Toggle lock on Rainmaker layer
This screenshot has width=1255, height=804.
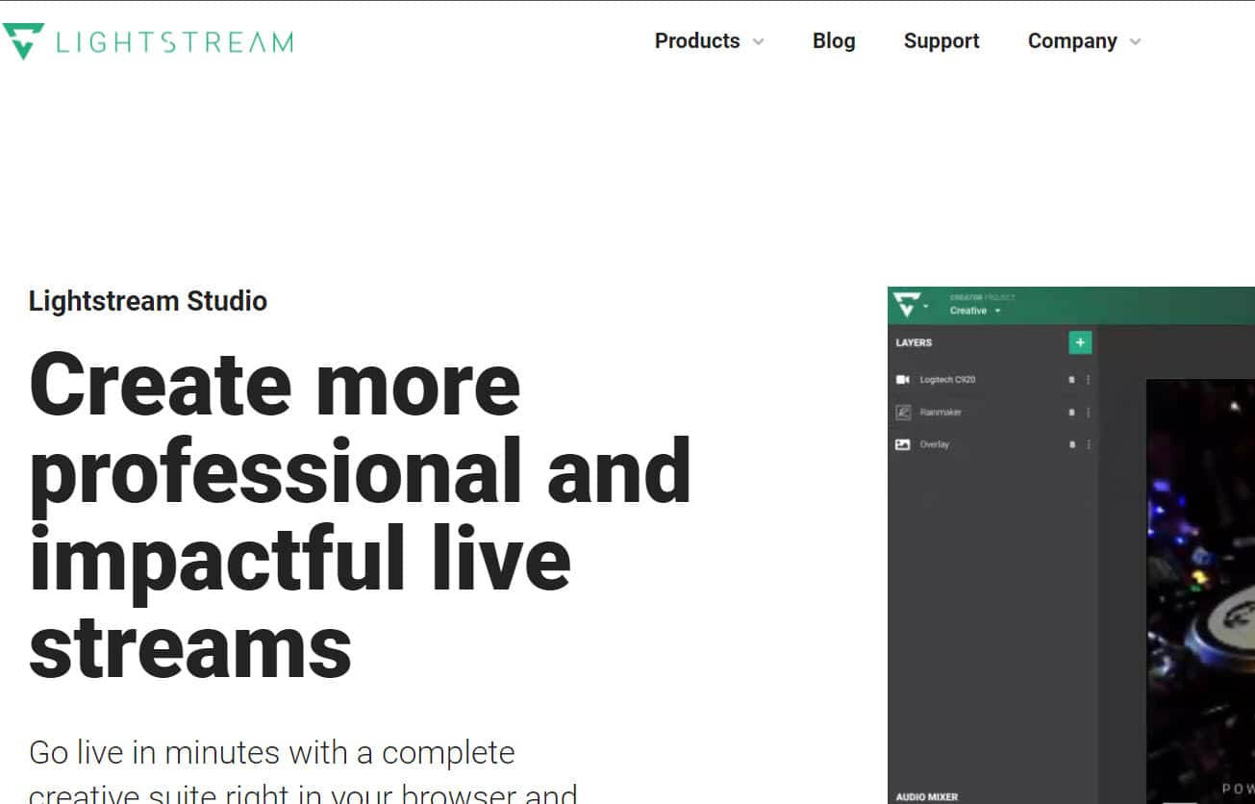[x=1072, y=412]
